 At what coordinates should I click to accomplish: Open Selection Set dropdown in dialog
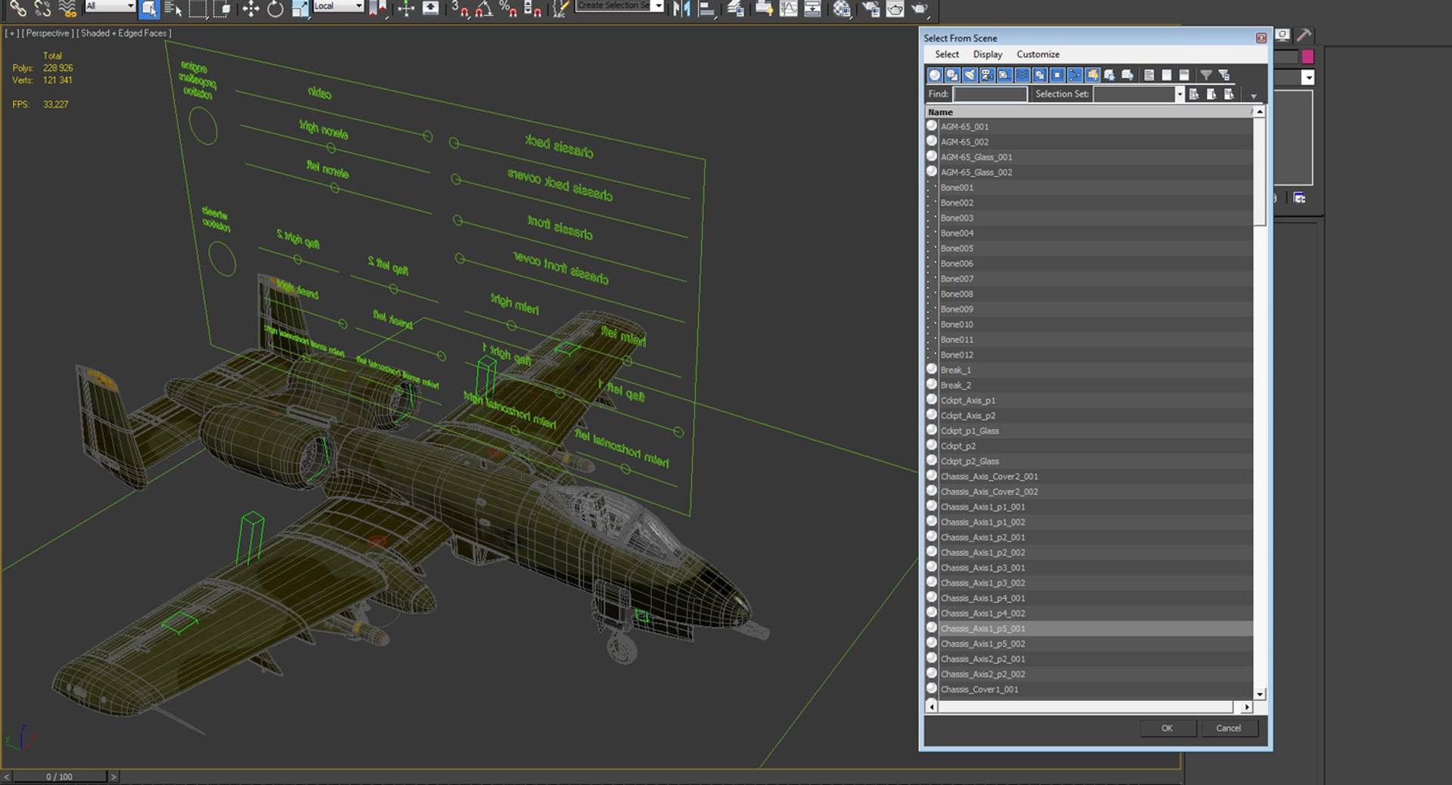point(1179,94)
